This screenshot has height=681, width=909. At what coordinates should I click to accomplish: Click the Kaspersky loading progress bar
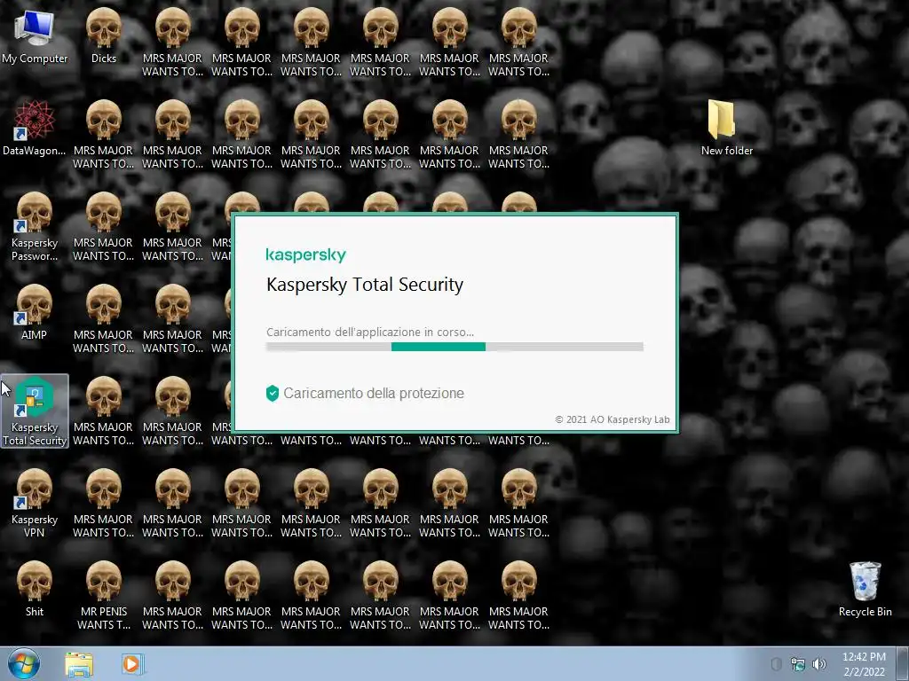[x=454, y=347]
